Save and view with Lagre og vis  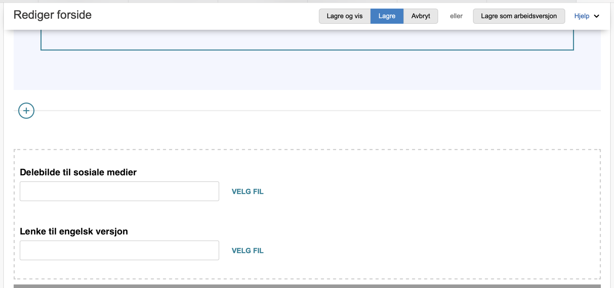[344, 16]
